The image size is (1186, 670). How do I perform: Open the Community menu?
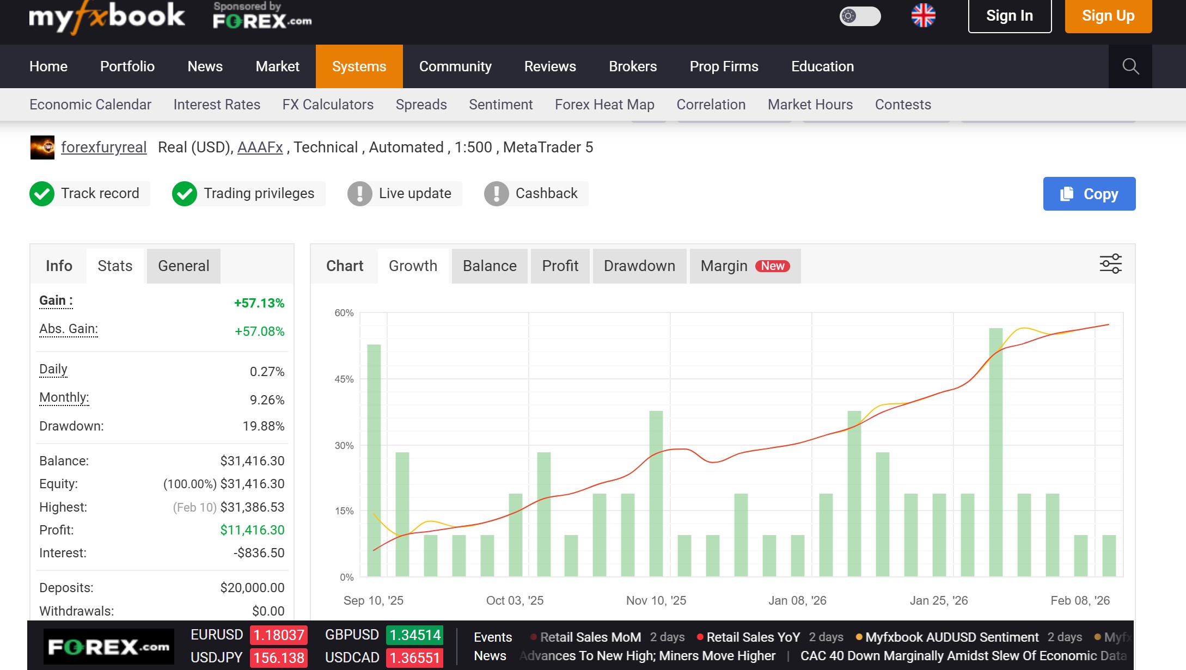pos(455,66)
